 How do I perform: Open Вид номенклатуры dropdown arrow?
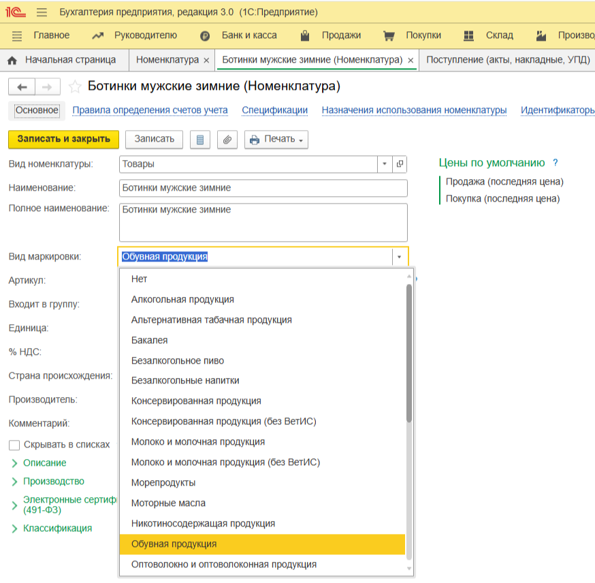point(384,164)
